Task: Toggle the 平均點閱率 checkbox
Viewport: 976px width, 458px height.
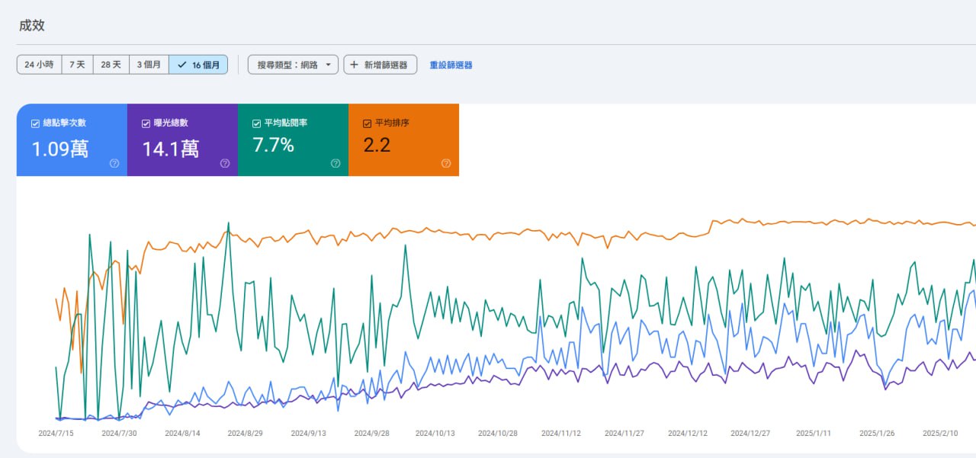Action: coord(256,123)
